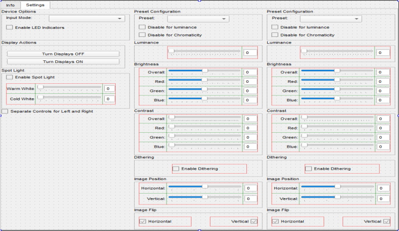Check Disable for luminance in middle column

click(x=168, y=27)
